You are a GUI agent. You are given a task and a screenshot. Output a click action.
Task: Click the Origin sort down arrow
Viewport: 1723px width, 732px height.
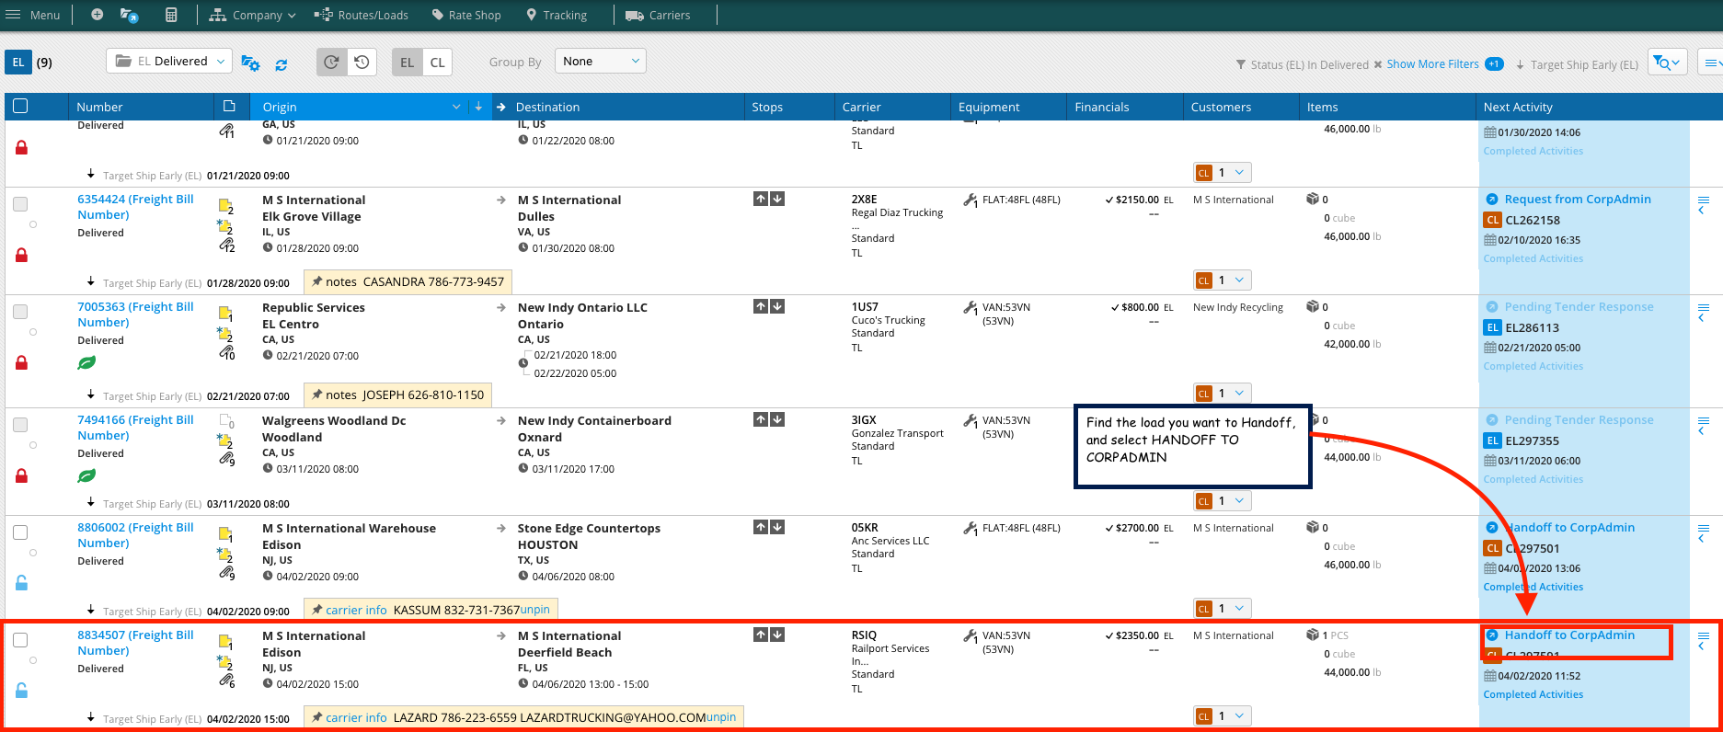click(478, 107)
